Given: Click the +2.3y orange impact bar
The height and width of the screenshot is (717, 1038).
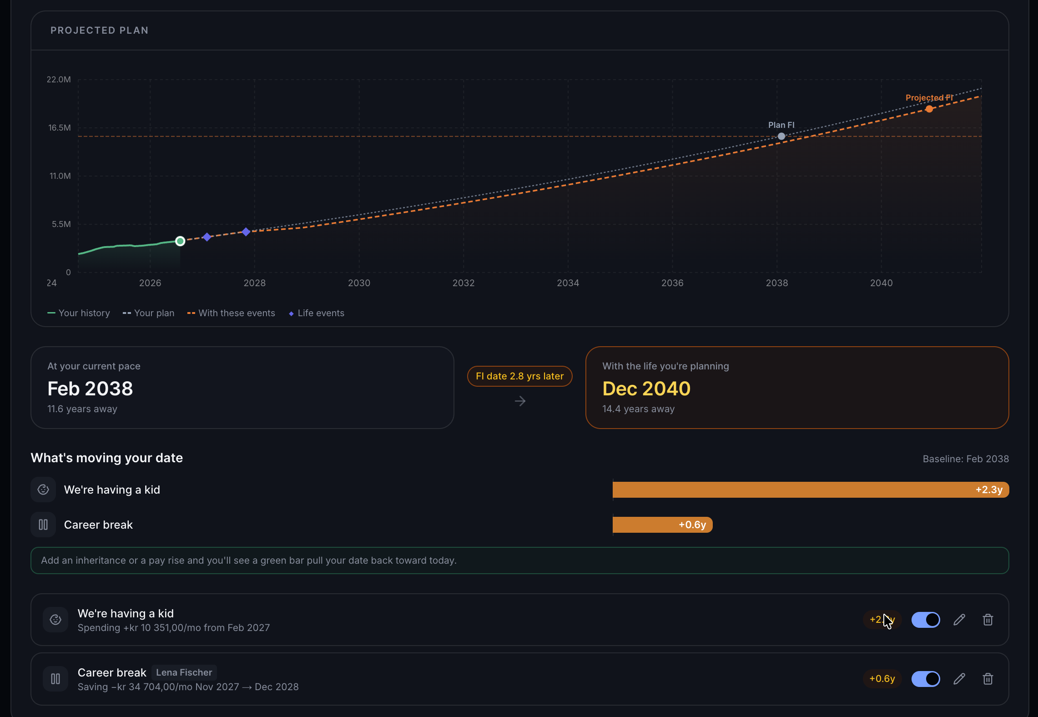Looking at the screenshot, I should 811,490.
